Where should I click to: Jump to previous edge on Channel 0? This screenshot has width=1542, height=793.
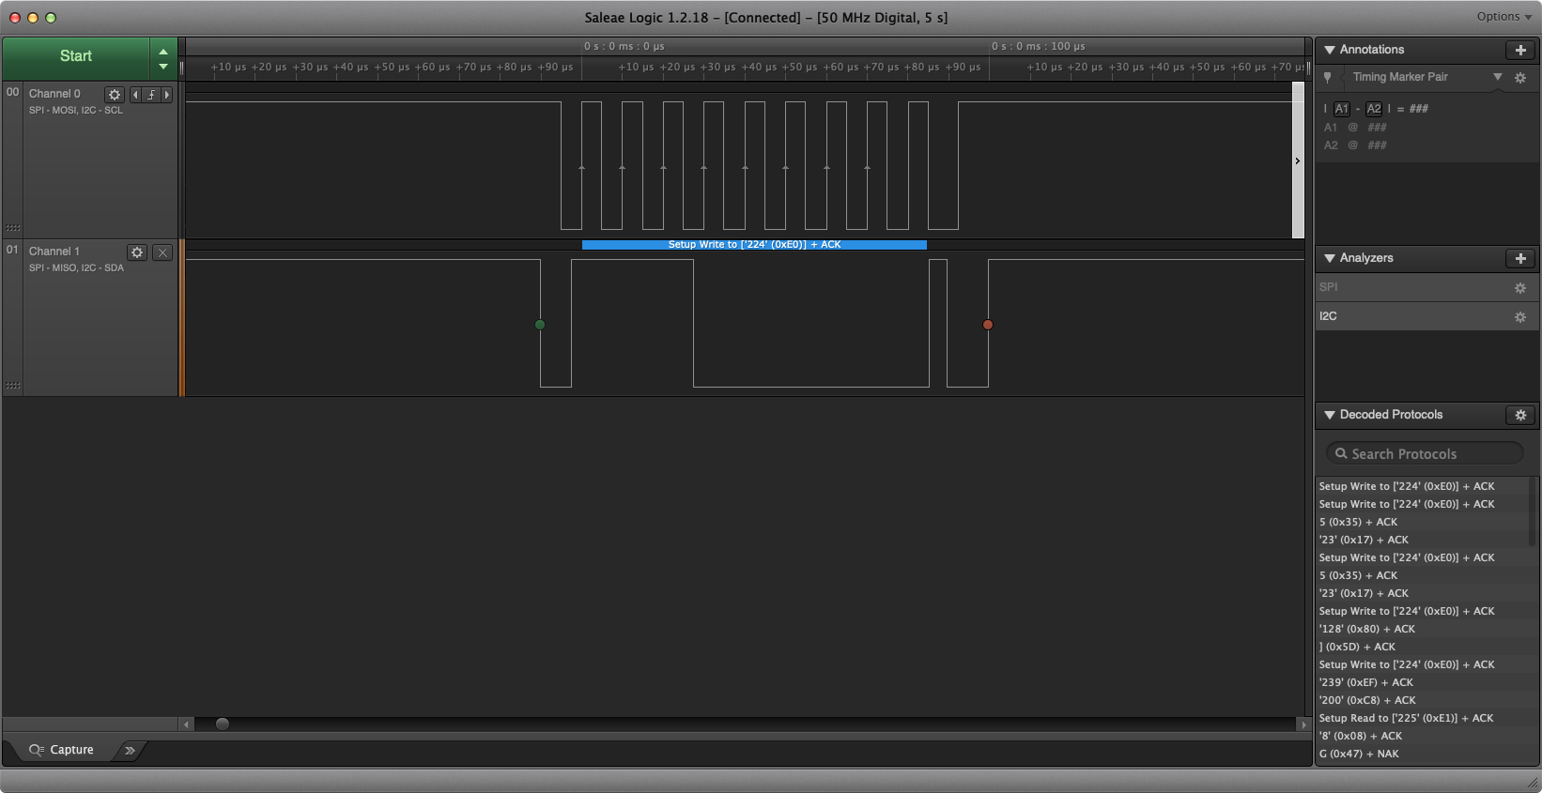coord(135,95)
